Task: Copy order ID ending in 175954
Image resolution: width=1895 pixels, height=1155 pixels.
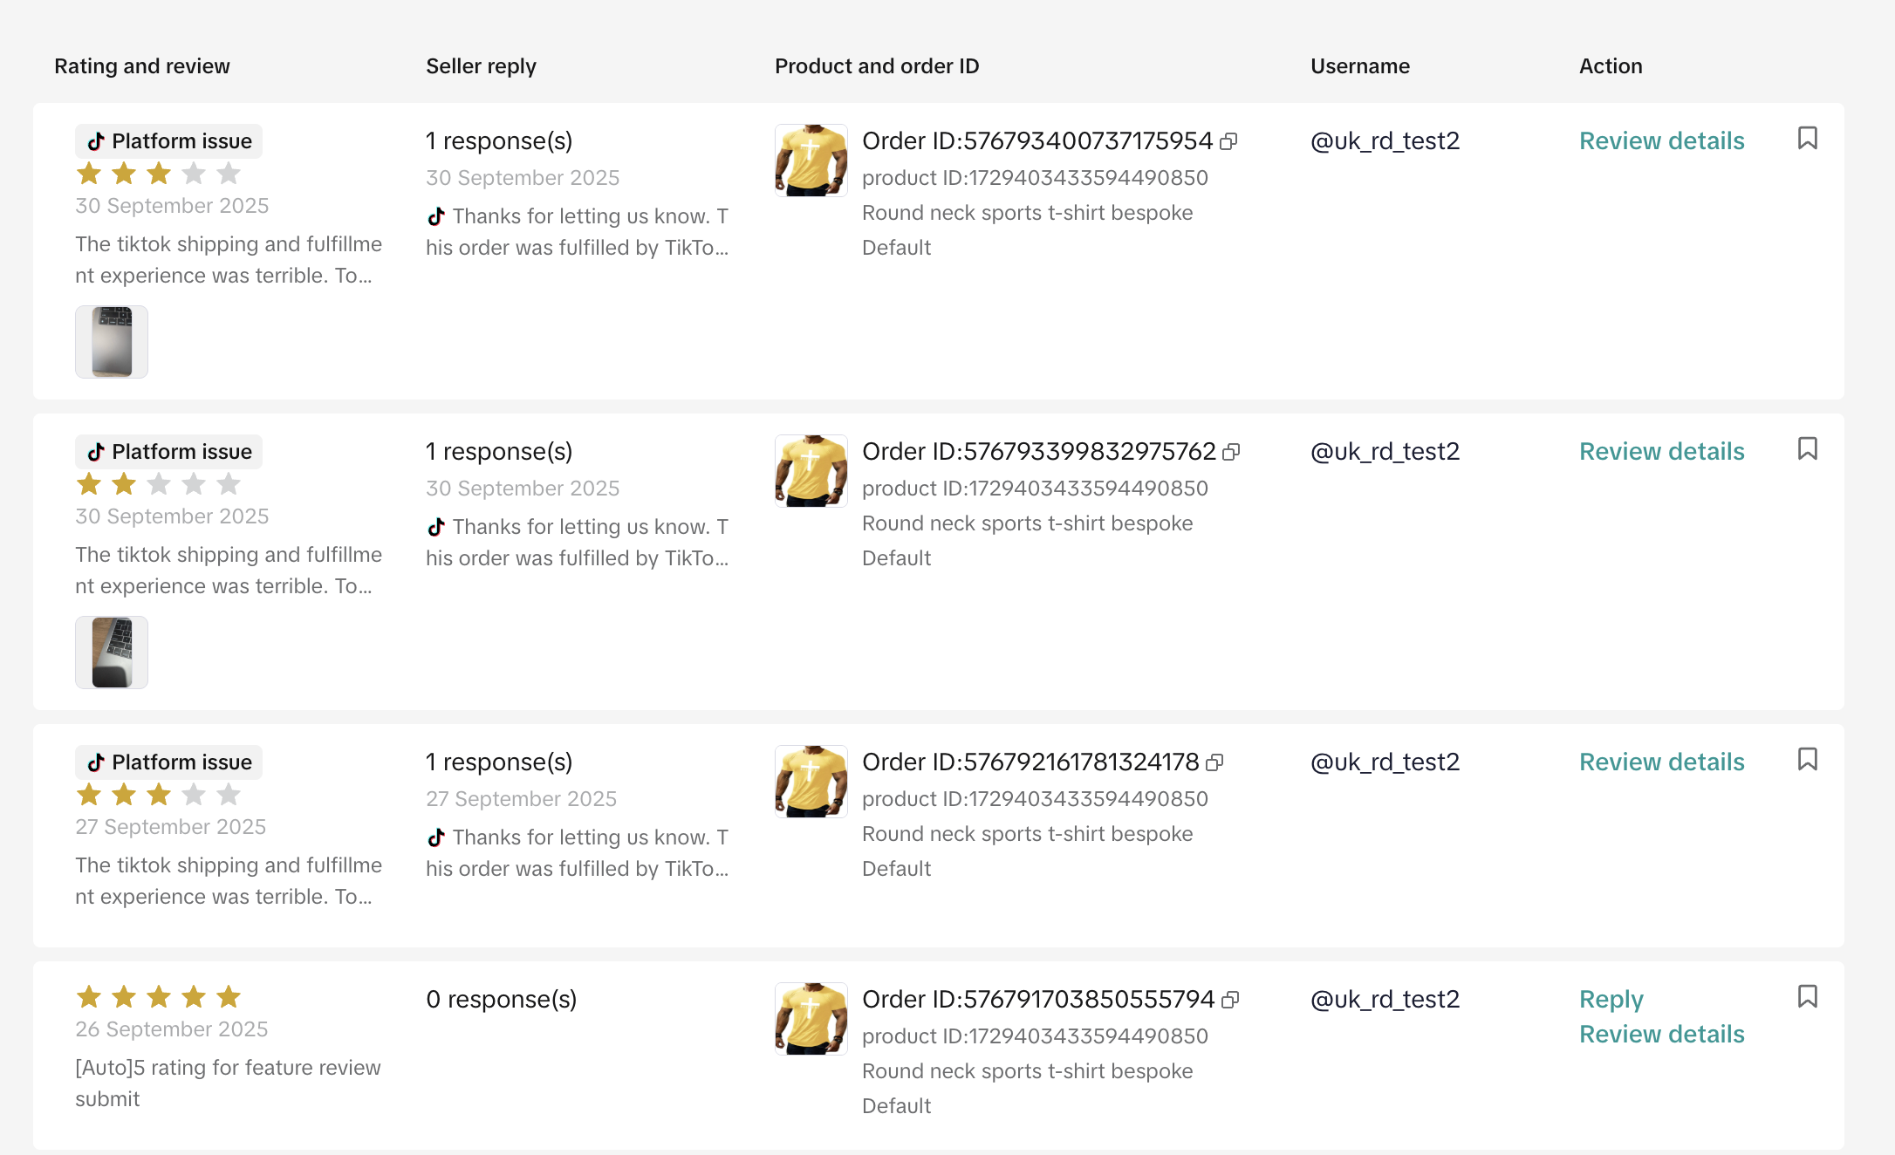Action: (1228, 141)
